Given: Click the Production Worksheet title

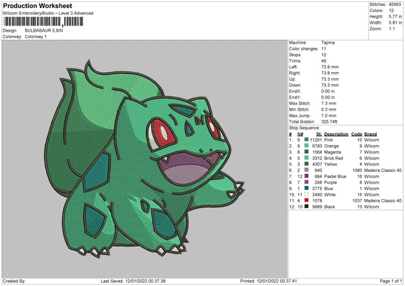Looking at the screenshot, I should pyautogui.click(x=38, y=5).
